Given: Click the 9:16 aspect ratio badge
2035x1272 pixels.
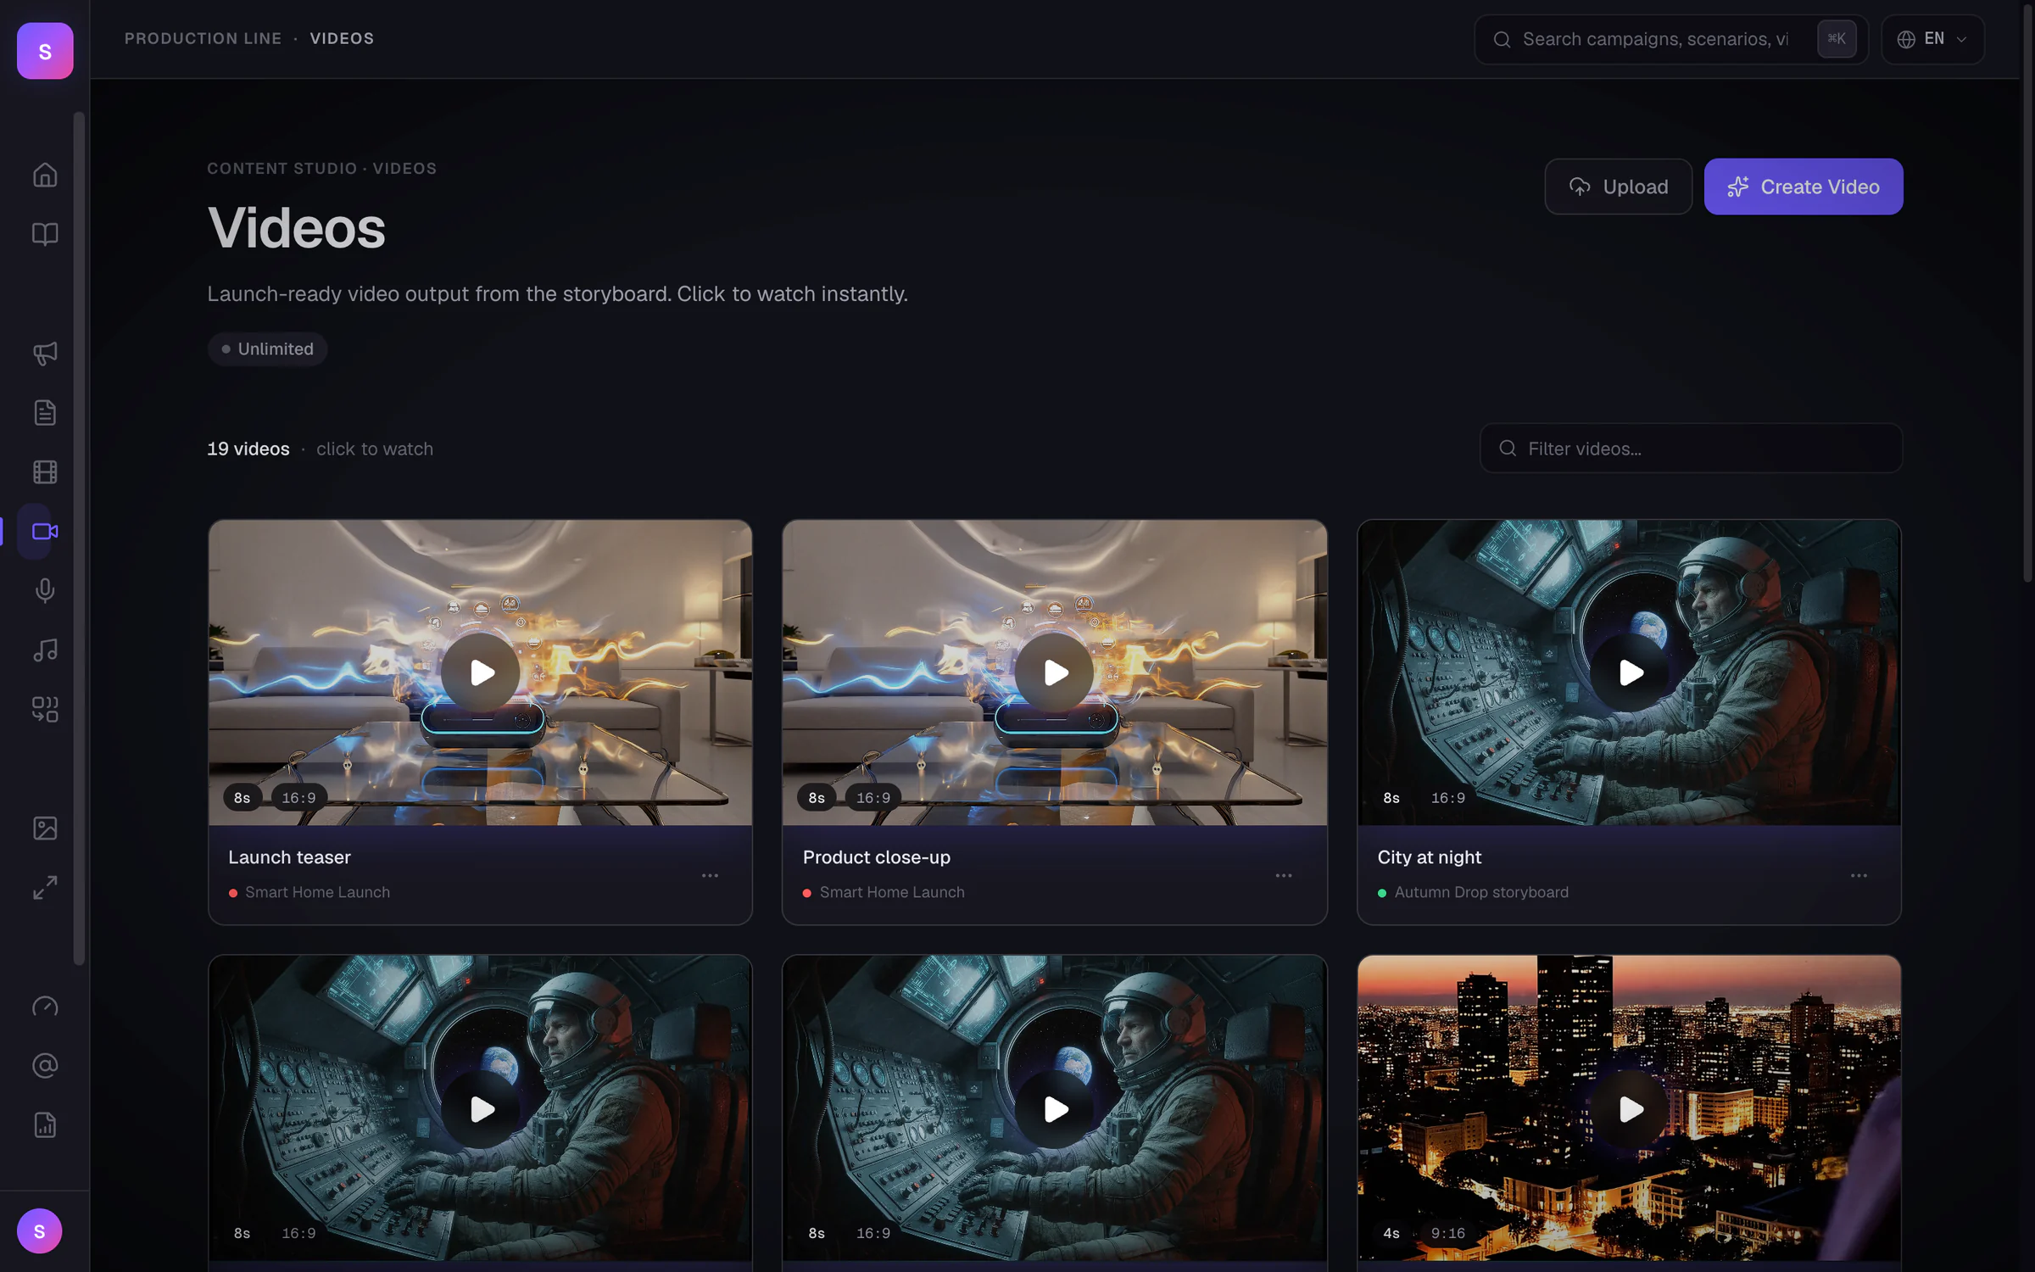Looking at the screenshot, I should tap(1447, 1233).
